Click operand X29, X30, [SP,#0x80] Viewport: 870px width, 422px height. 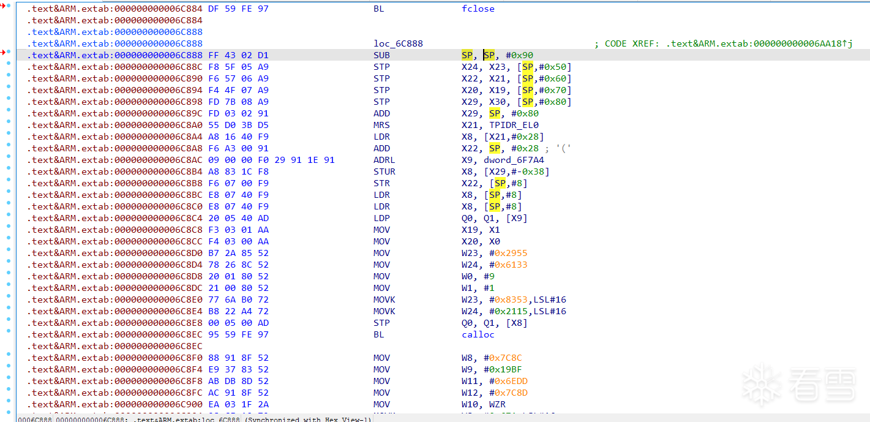[x=516, y=102]
